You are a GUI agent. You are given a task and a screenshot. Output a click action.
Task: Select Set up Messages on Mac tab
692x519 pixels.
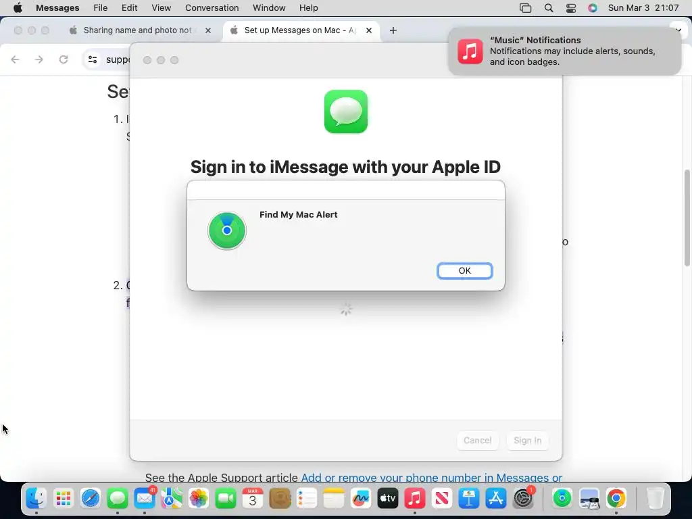point(300,30)
